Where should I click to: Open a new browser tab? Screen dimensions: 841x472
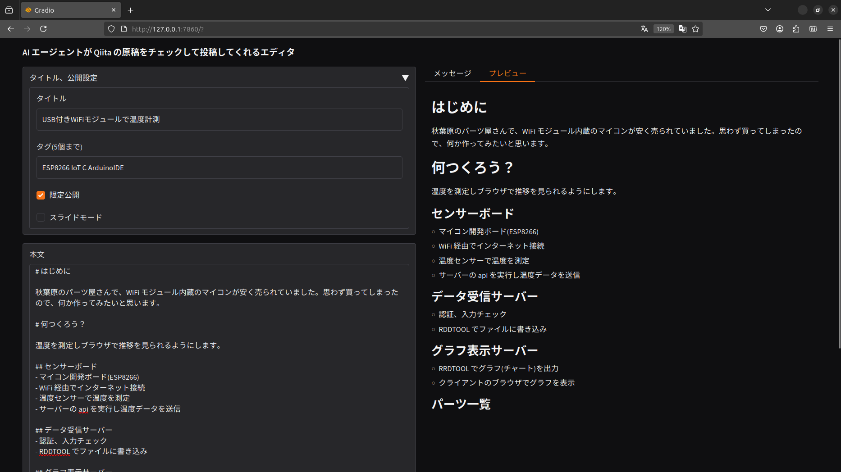pyautogui.click(x=131, y=10)
